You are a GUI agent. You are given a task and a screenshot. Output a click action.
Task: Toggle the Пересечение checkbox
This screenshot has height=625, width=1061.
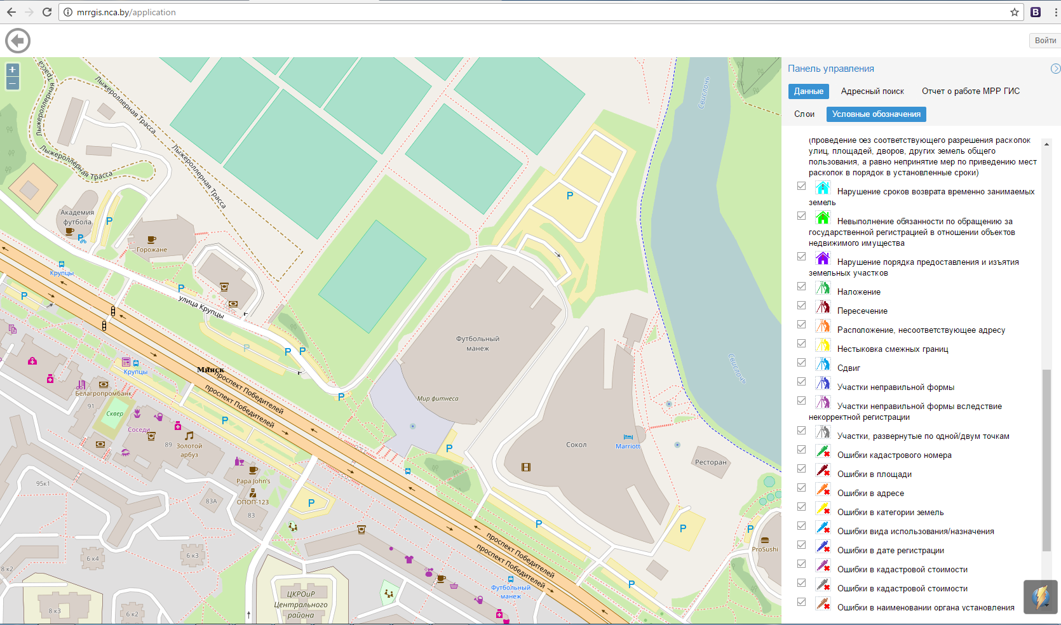[802, 306]
